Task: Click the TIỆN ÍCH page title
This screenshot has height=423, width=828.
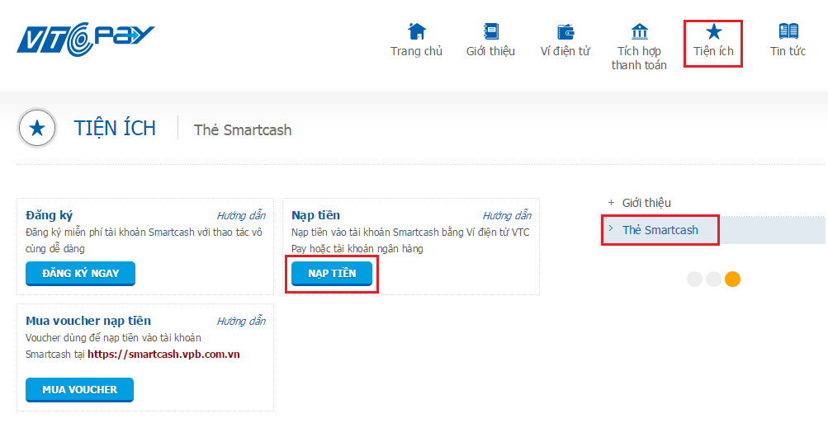Action: 115,128
